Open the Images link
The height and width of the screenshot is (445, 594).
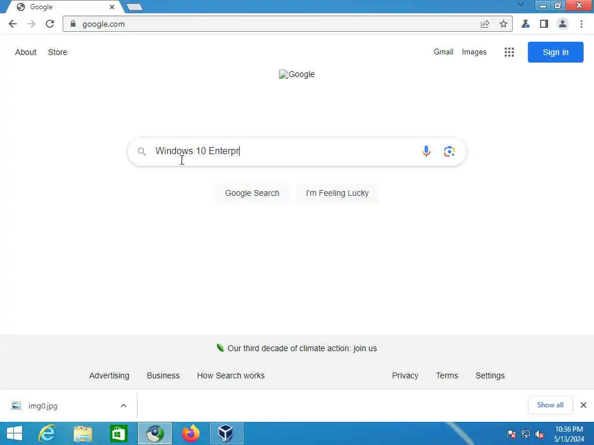474,52
